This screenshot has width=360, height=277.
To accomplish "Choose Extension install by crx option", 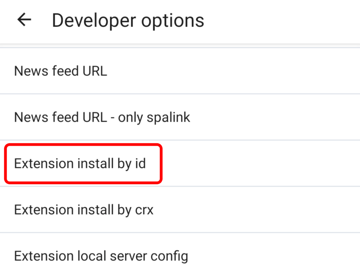I will tap(180, 210).
